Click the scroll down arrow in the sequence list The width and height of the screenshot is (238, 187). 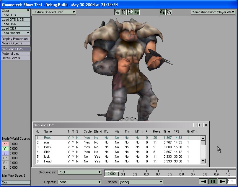203,161
